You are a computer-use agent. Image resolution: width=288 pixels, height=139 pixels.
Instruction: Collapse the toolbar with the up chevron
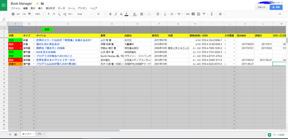pyautogui.click(x=280, y=14)
